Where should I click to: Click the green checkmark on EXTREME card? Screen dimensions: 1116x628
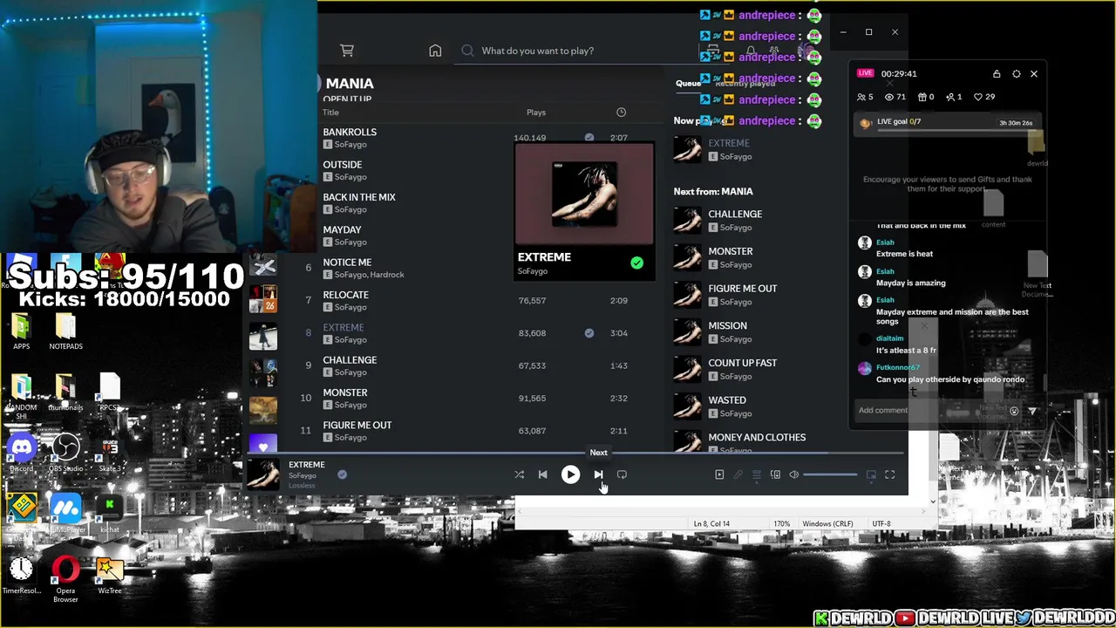tap(636, 263)
